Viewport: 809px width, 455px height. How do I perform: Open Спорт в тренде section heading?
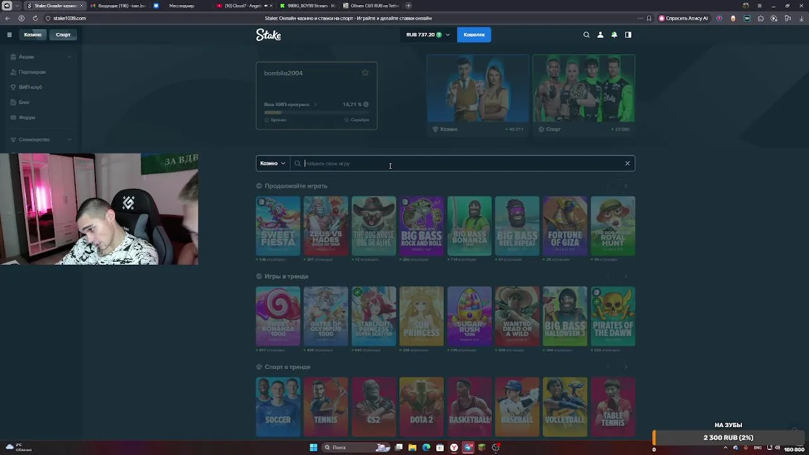tap(288, 367)
